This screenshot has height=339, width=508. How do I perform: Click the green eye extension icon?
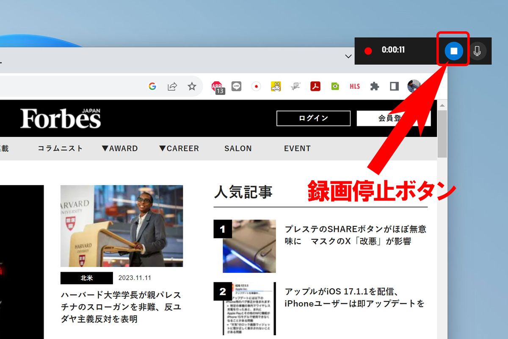tap(335, 86)
